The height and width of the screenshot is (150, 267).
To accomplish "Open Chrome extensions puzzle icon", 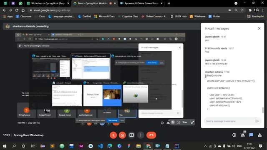I will click(x=250, y=10).
